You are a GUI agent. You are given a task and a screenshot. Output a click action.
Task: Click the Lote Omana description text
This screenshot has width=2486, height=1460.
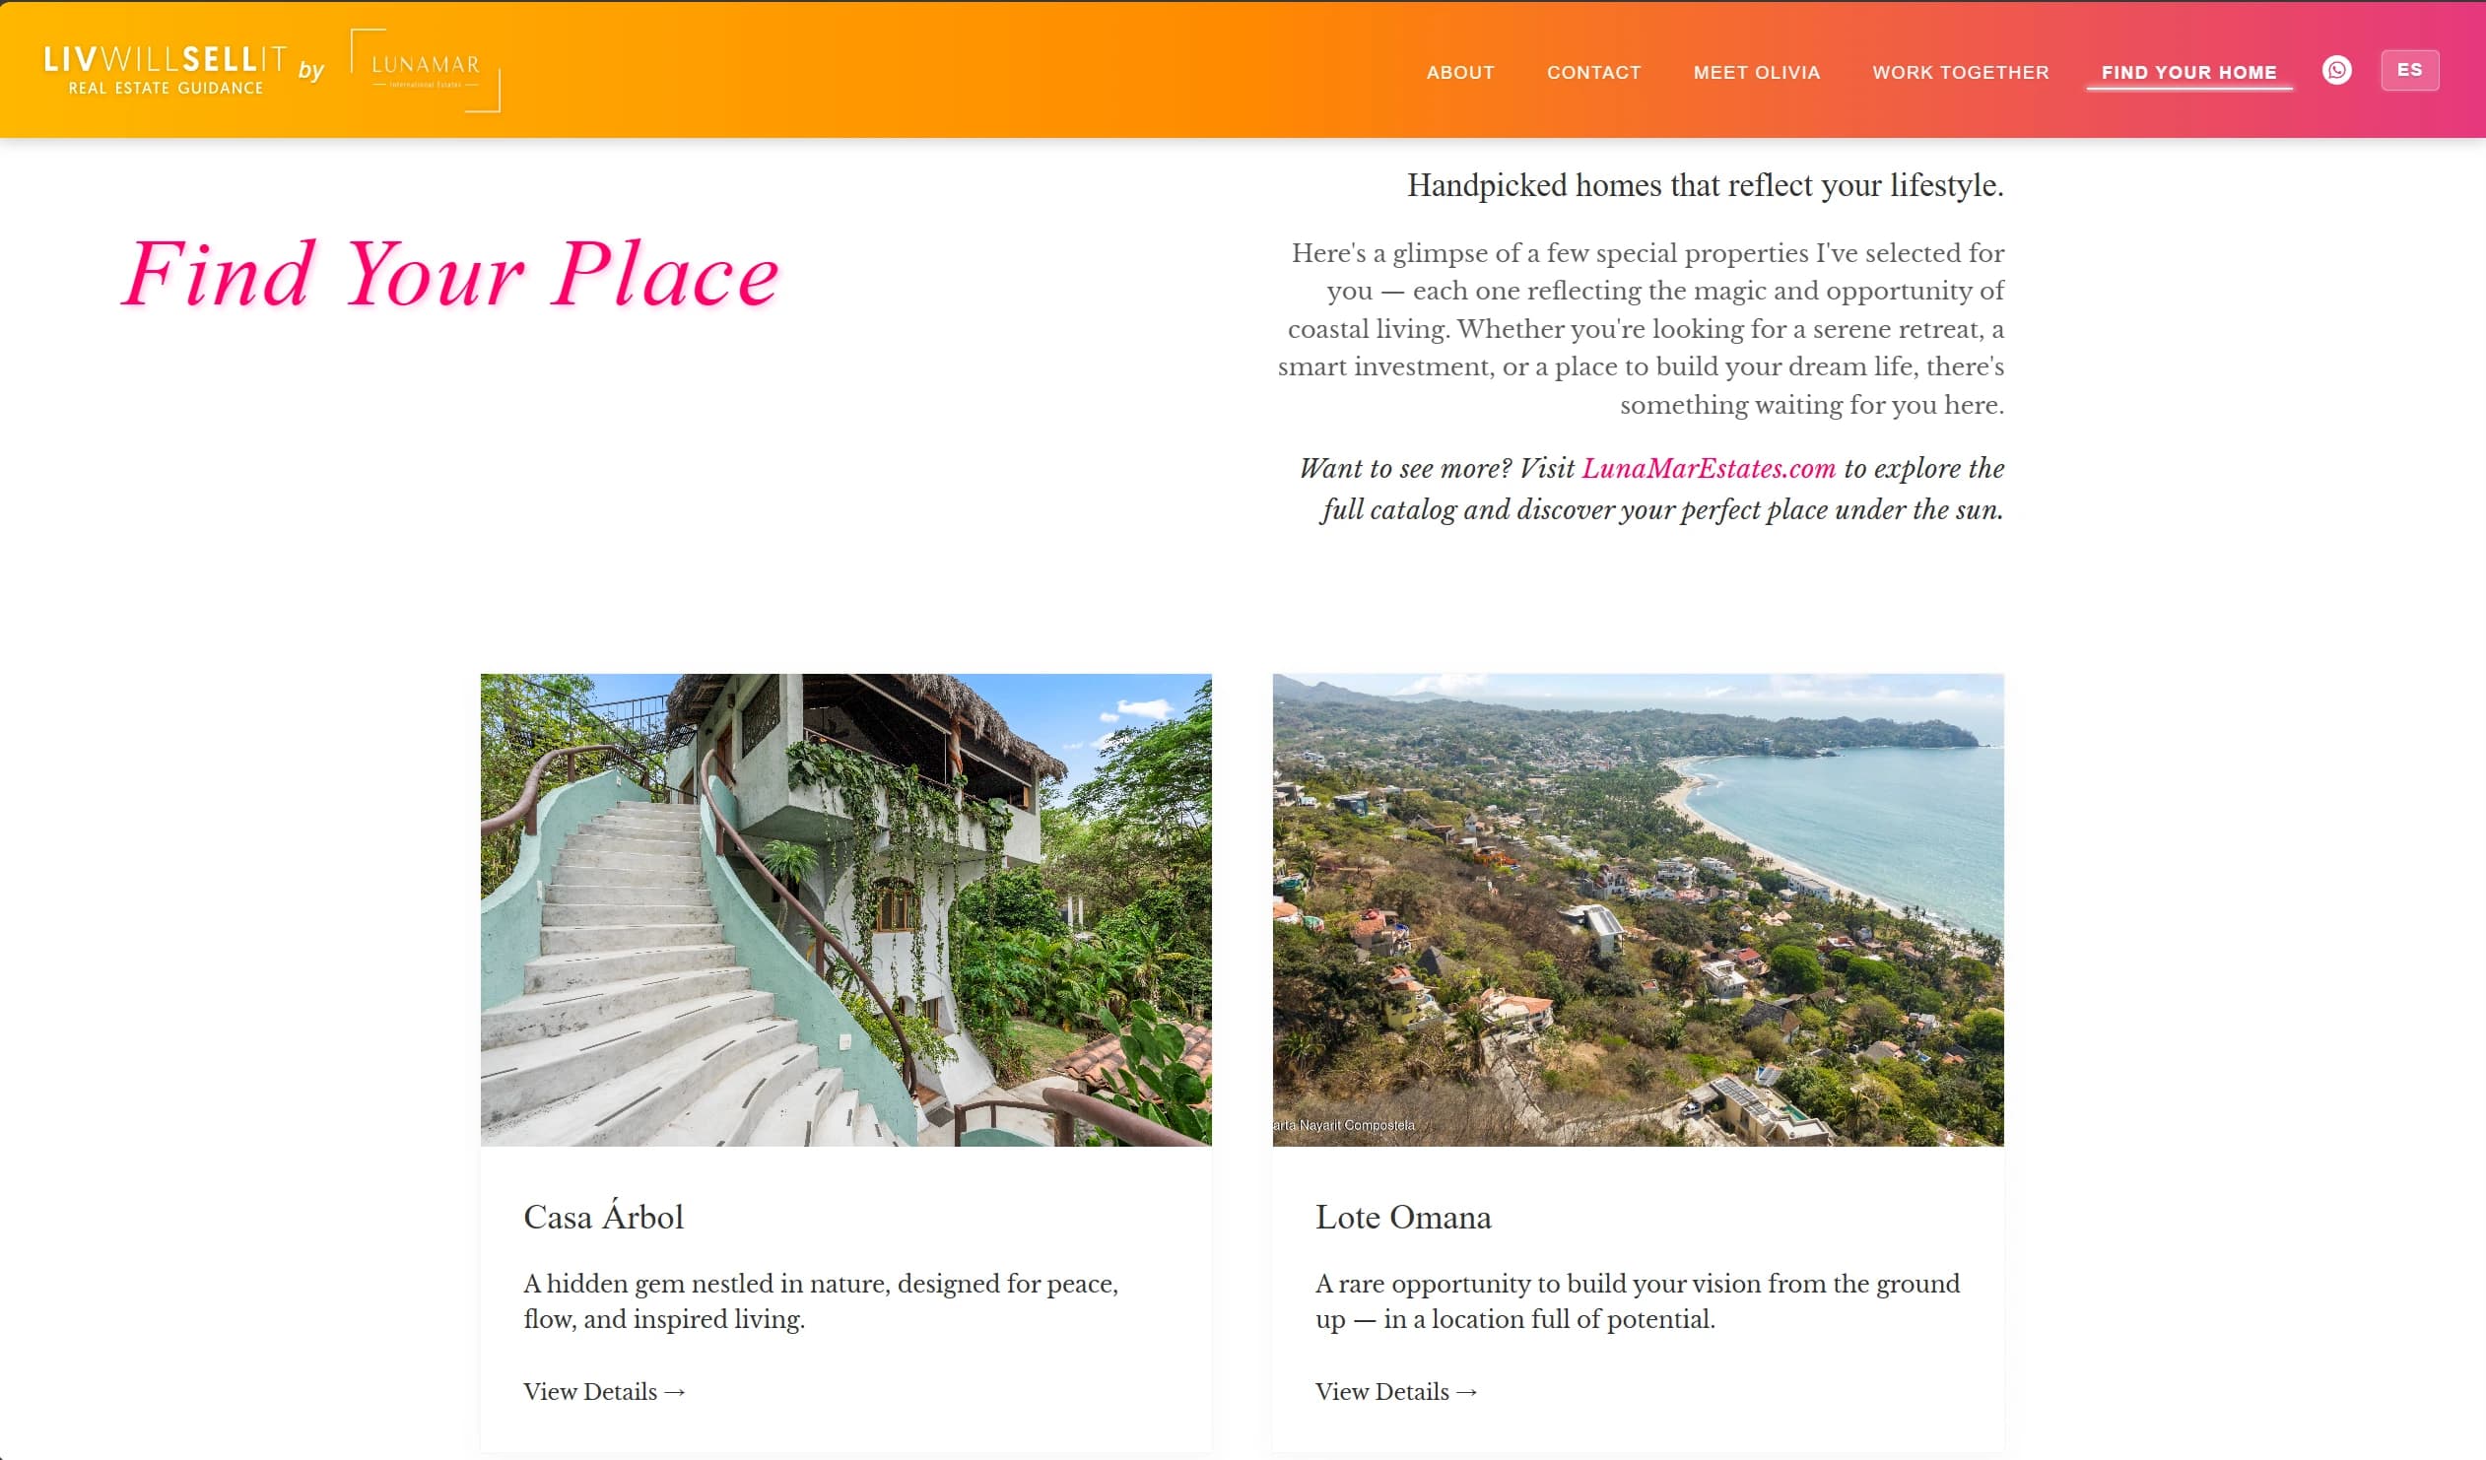tap(1637, 1301)
